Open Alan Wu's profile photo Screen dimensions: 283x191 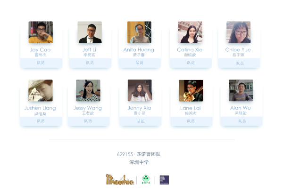point(241,90)
